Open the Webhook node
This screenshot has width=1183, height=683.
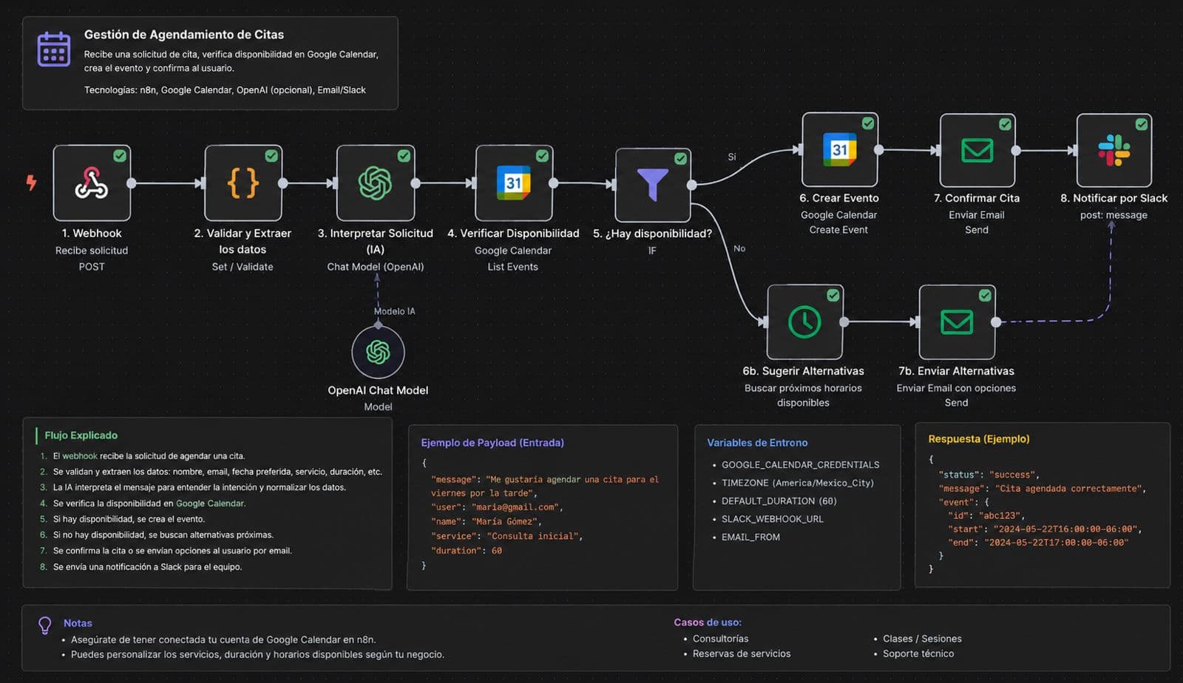pos(92,183)
